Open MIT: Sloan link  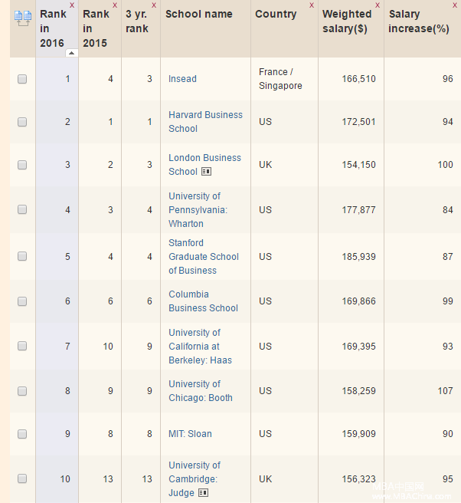(x=190, y=434)
